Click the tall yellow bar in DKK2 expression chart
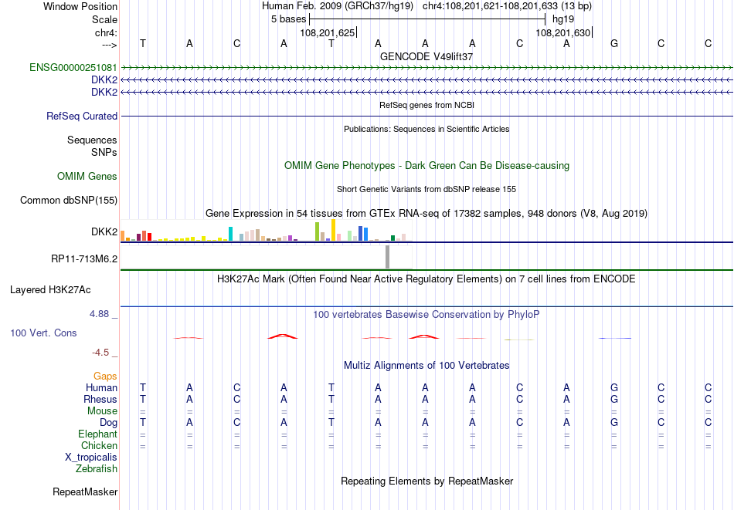The width and height of the screenshot is (734, 510). click(333, 230)
